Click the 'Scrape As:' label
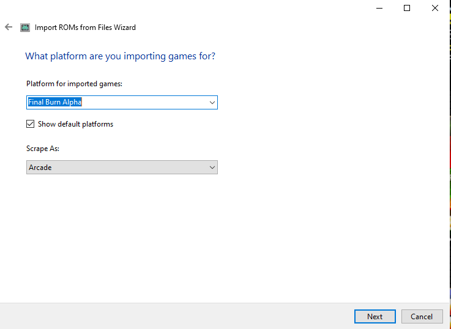The height and width of the screenshot is (329, 451). coord(43,149)
